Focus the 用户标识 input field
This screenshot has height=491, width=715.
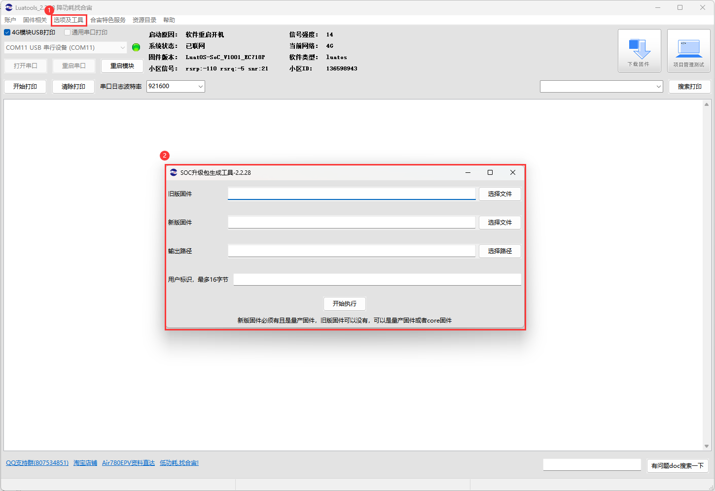pos(377,280)
